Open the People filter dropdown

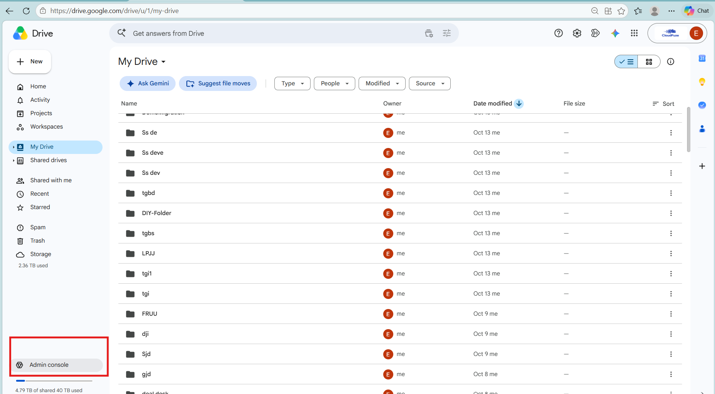tap(334, 83)
